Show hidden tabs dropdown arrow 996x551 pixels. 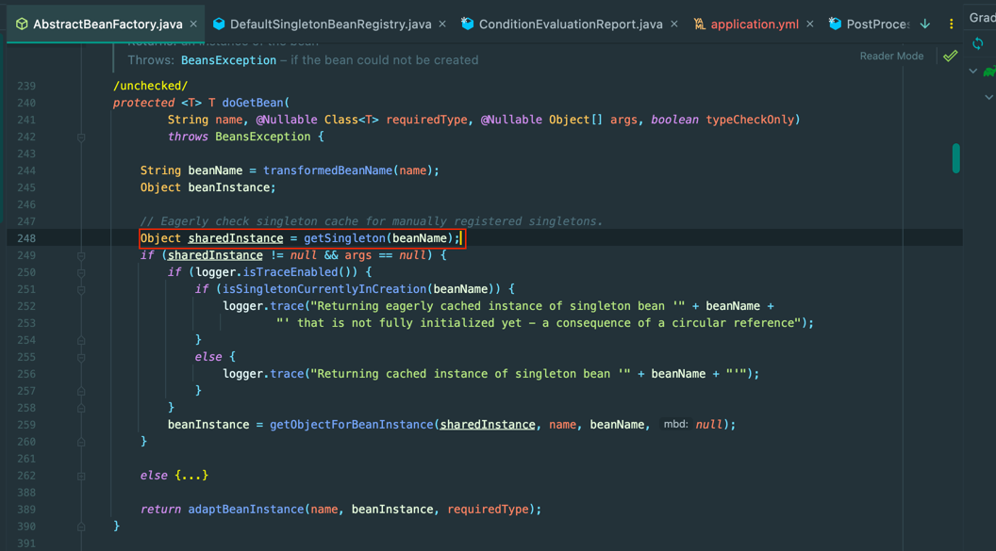[x=925, y=24]
